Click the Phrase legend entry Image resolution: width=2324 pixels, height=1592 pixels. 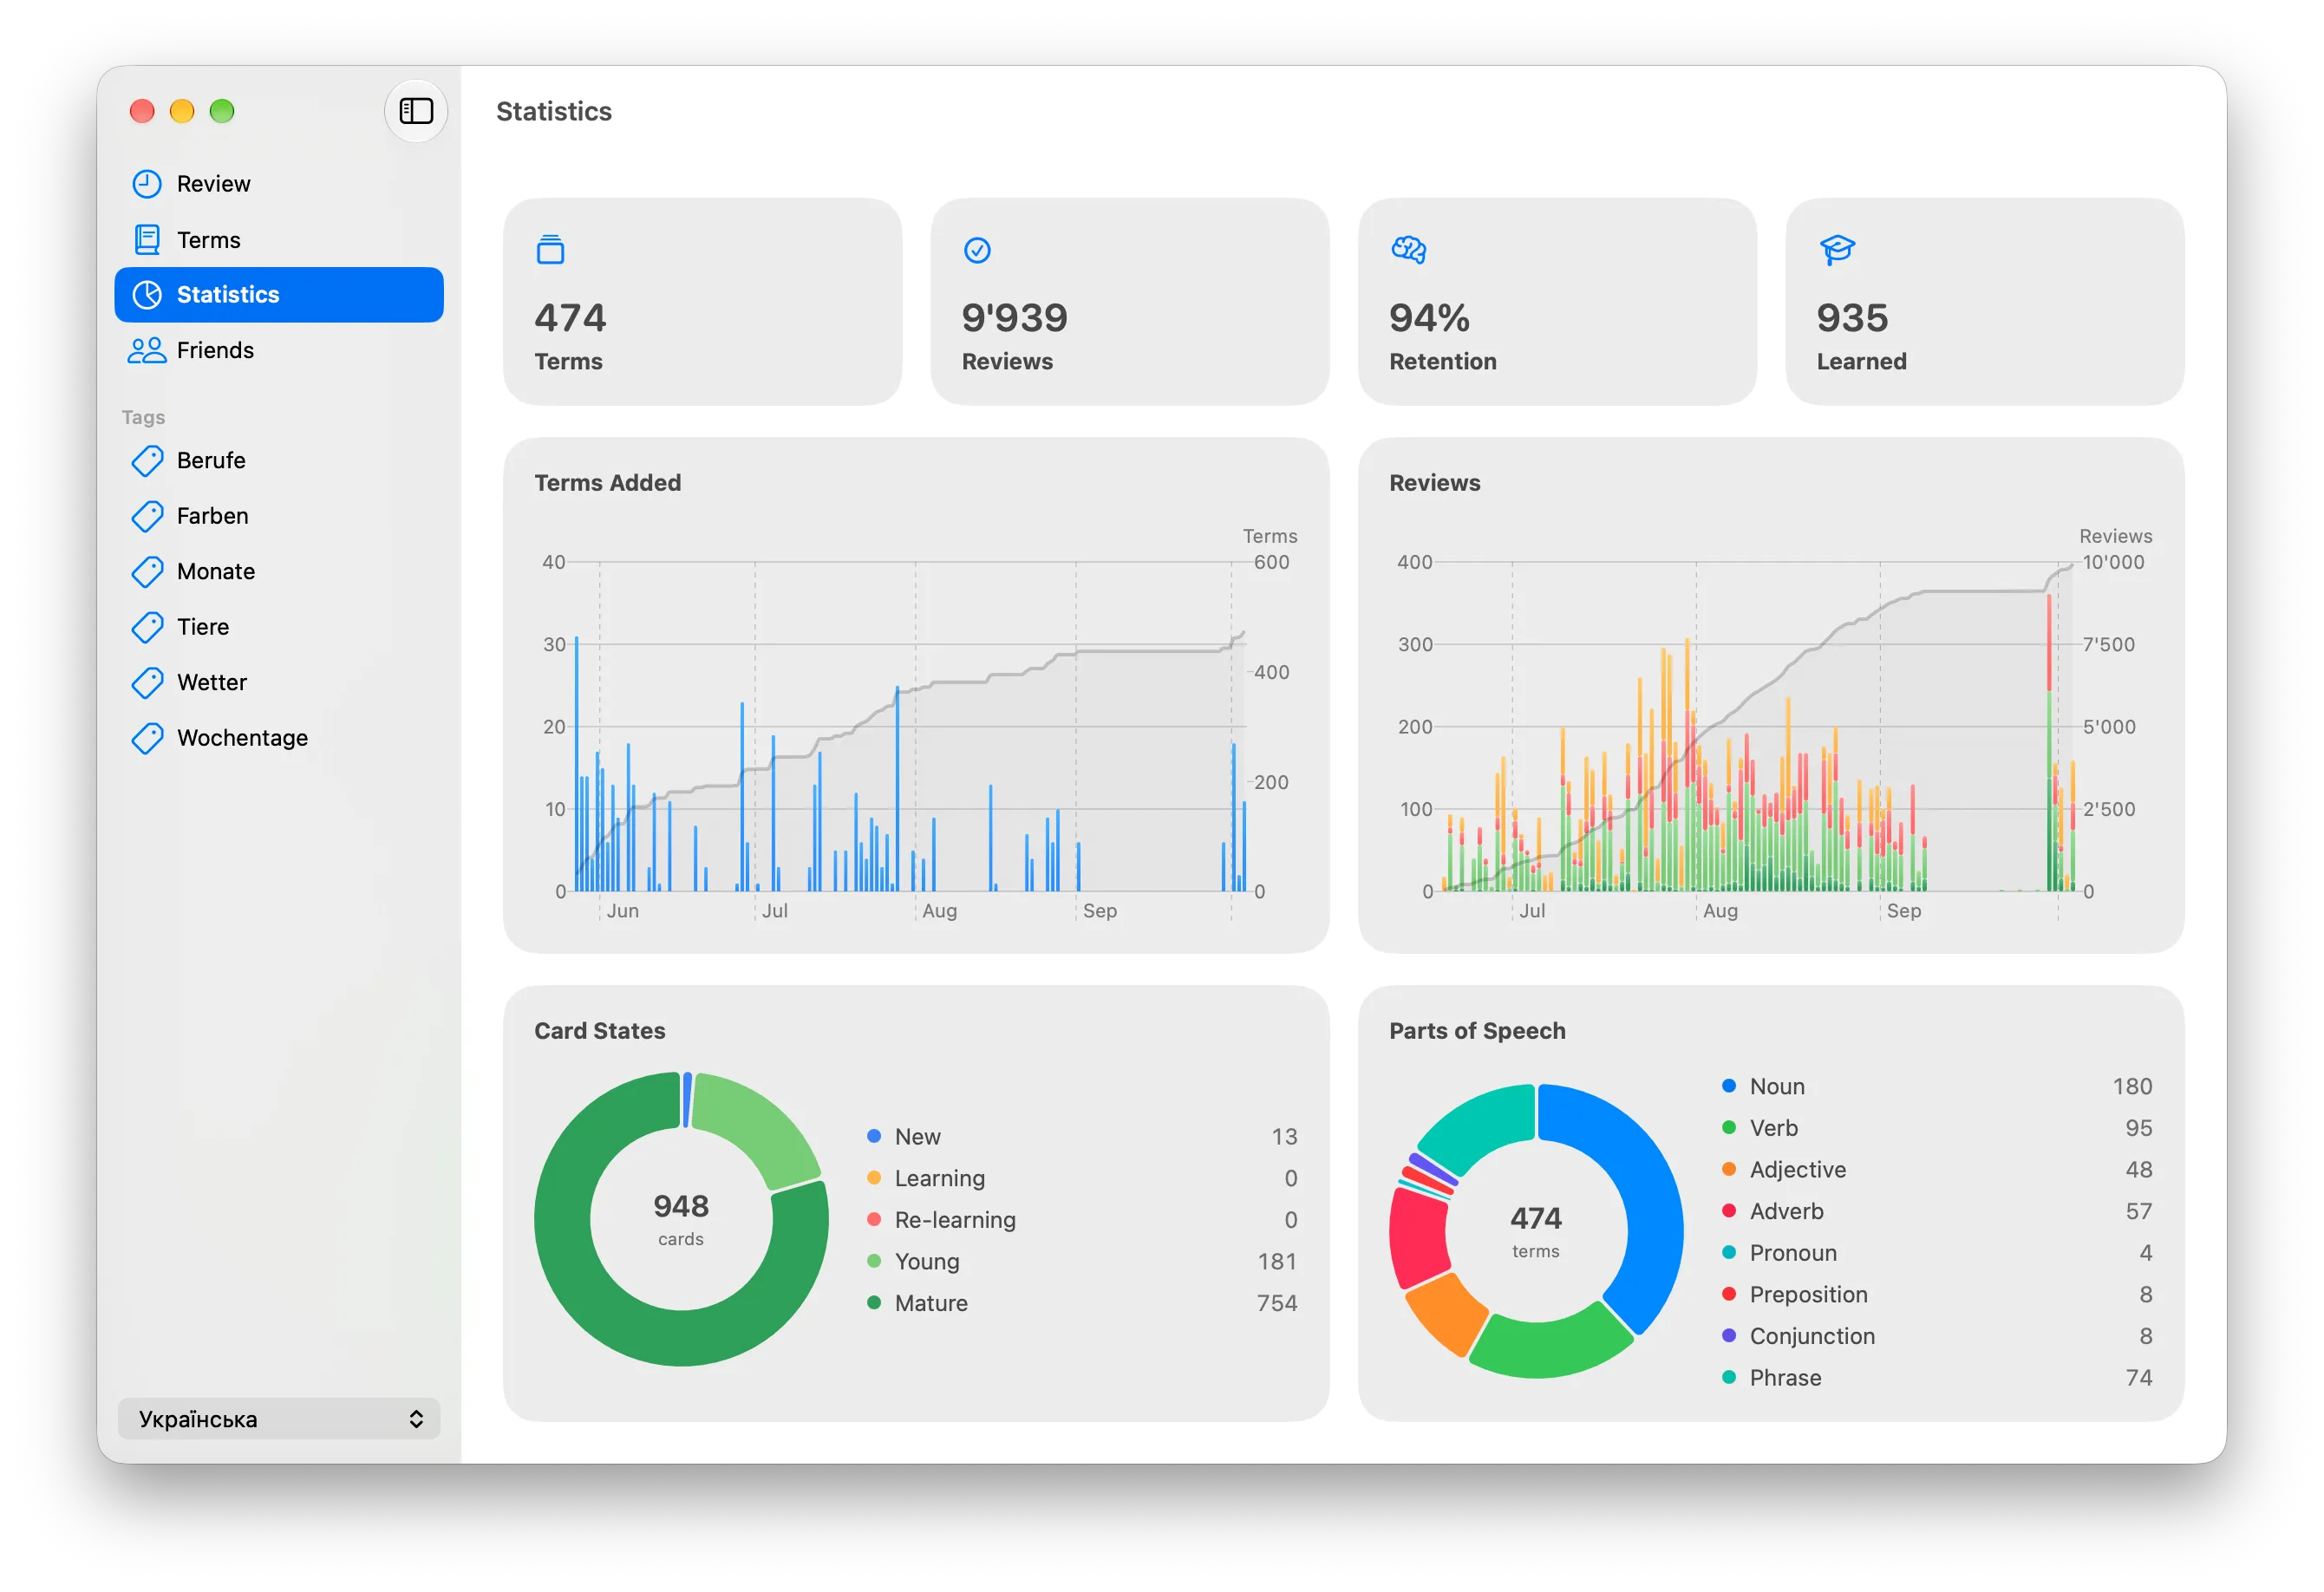click(1936, 1378)
